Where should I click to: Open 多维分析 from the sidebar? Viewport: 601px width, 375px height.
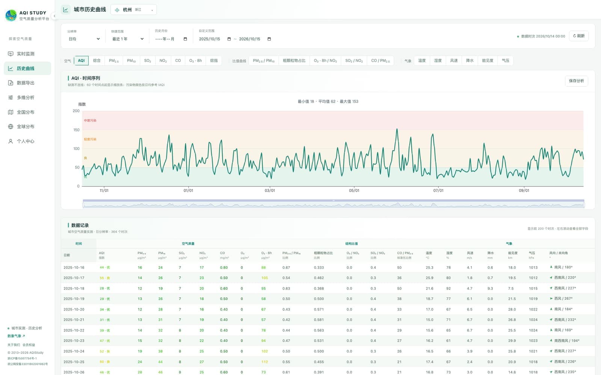point(27,97)
